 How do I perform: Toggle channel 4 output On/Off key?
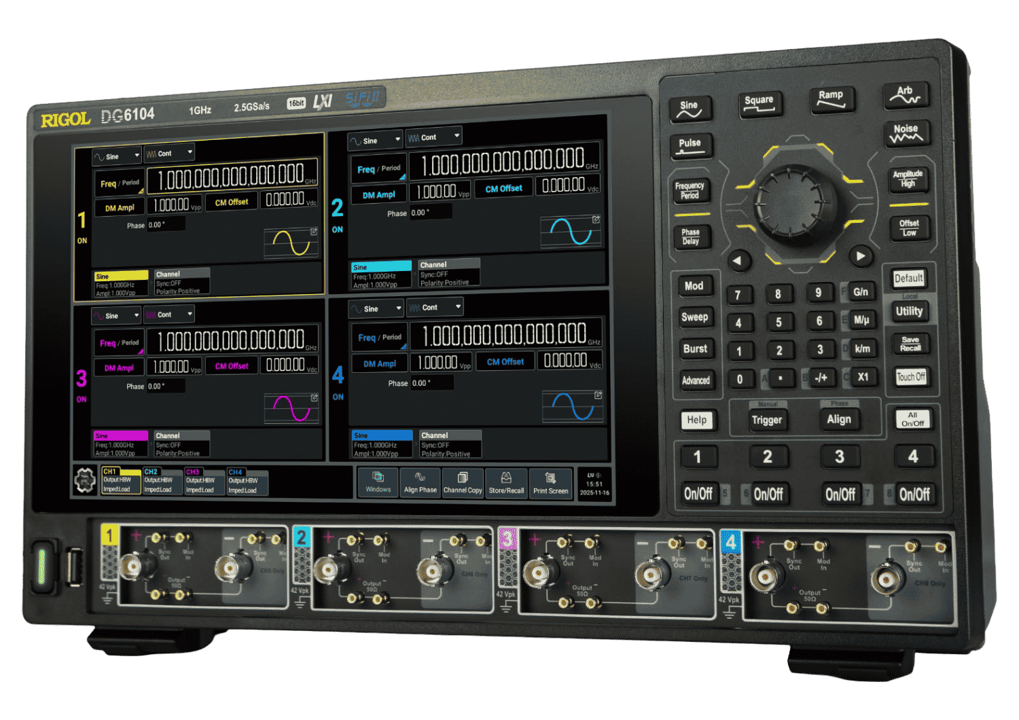coord(914,494)
